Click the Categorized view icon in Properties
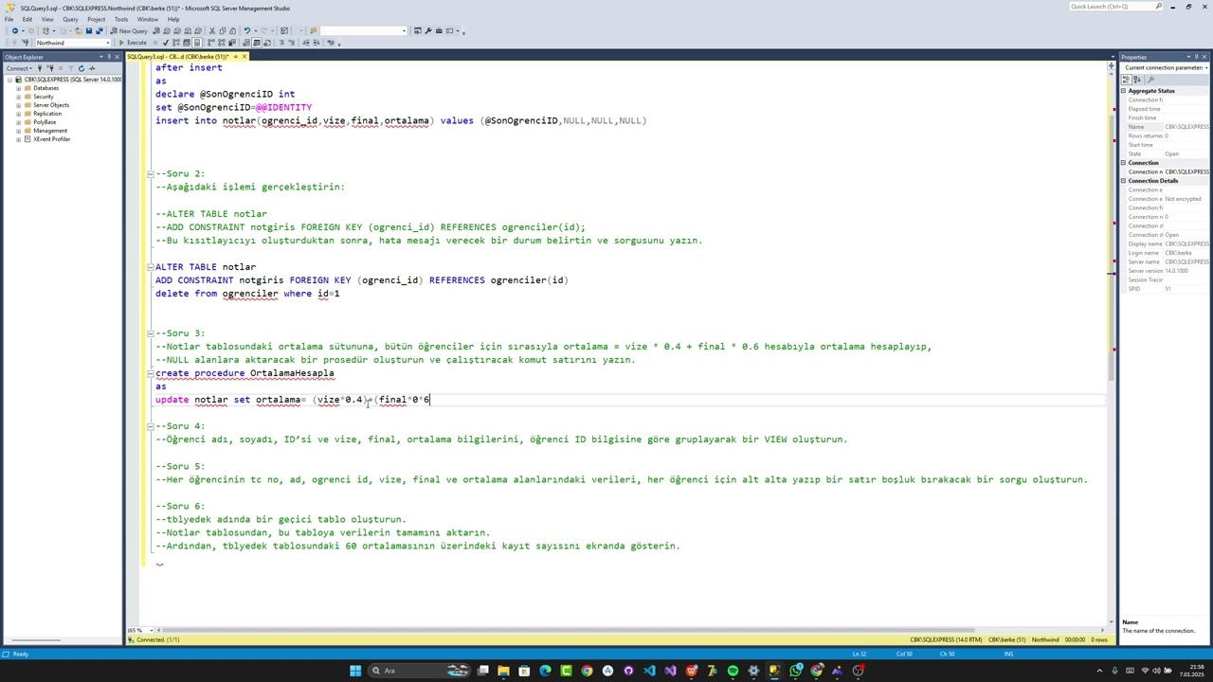 (1127, 80)
